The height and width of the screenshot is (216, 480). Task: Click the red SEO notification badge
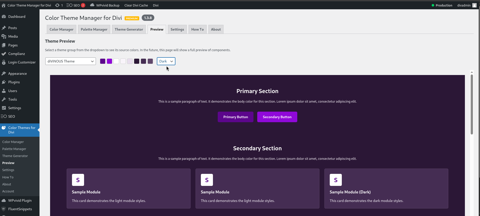tap(83, 5)
